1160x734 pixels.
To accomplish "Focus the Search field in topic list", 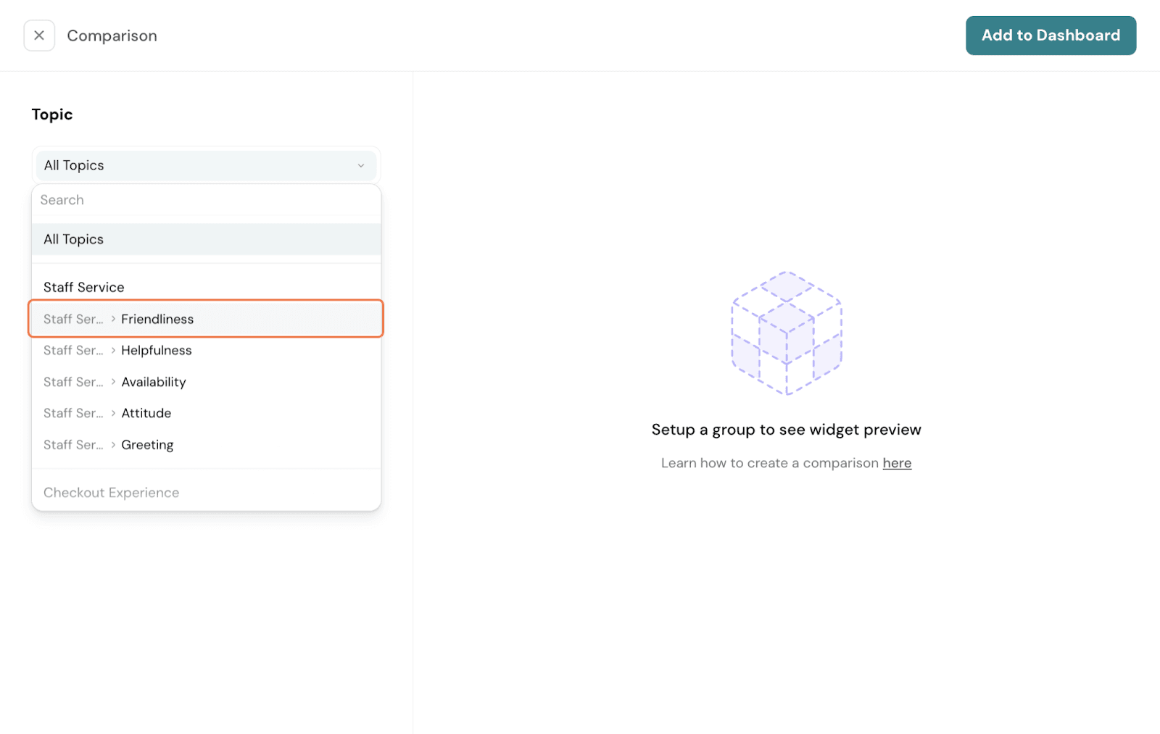I will point(206,200).
